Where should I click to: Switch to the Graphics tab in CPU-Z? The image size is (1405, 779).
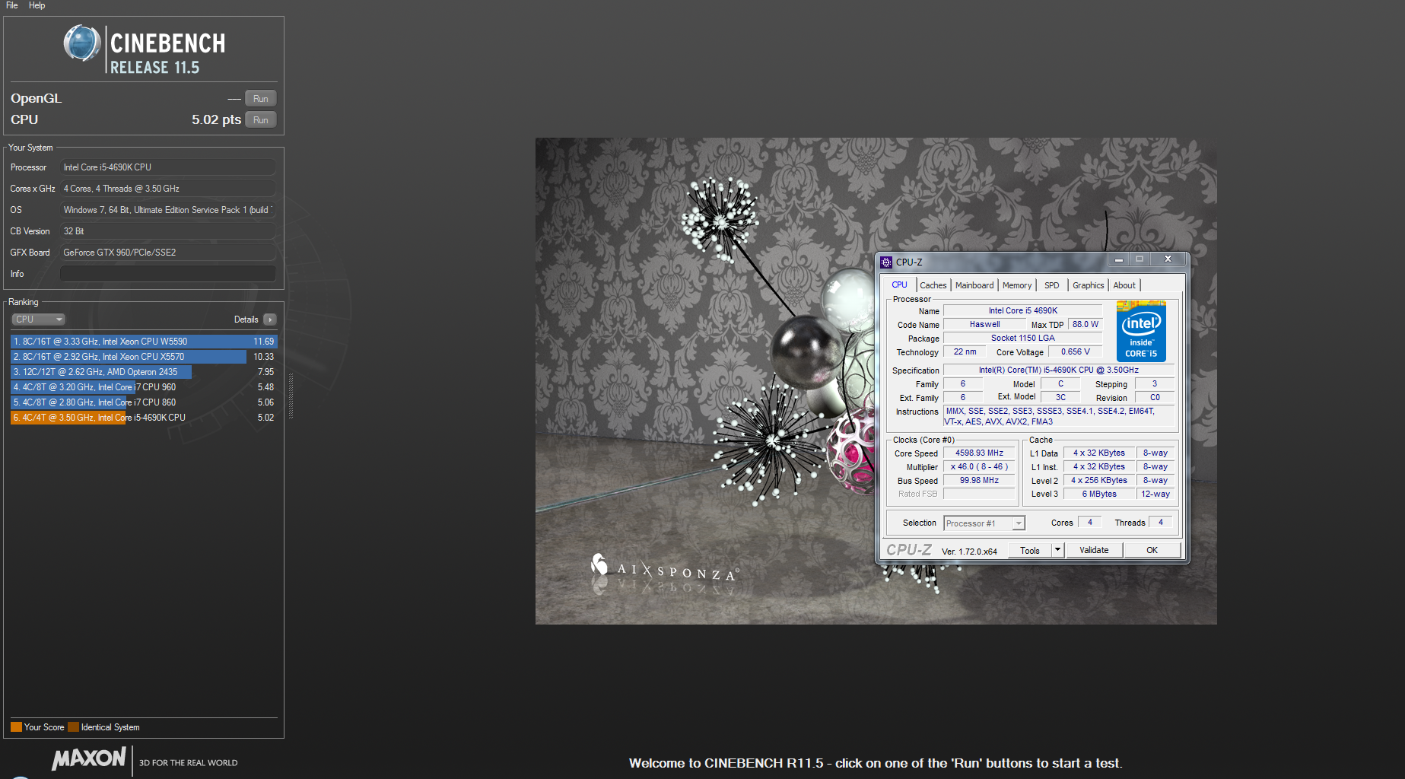click(x=1089, y=285)
